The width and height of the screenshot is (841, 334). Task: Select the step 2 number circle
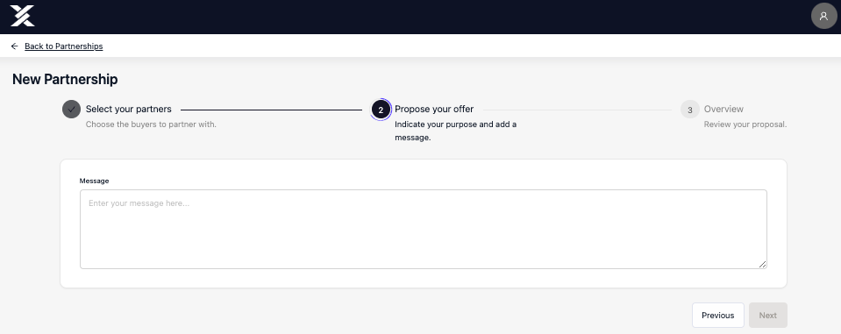(x=381, y=110)
